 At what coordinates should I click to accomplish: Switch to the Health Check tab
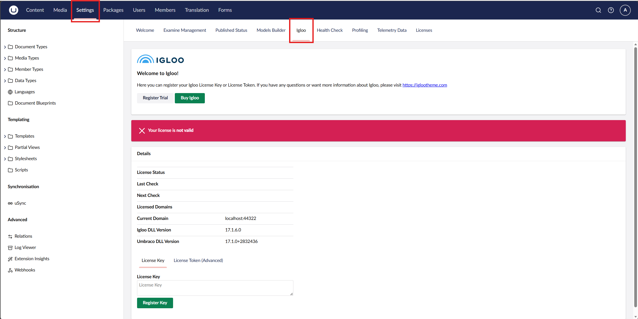(330, 30)
